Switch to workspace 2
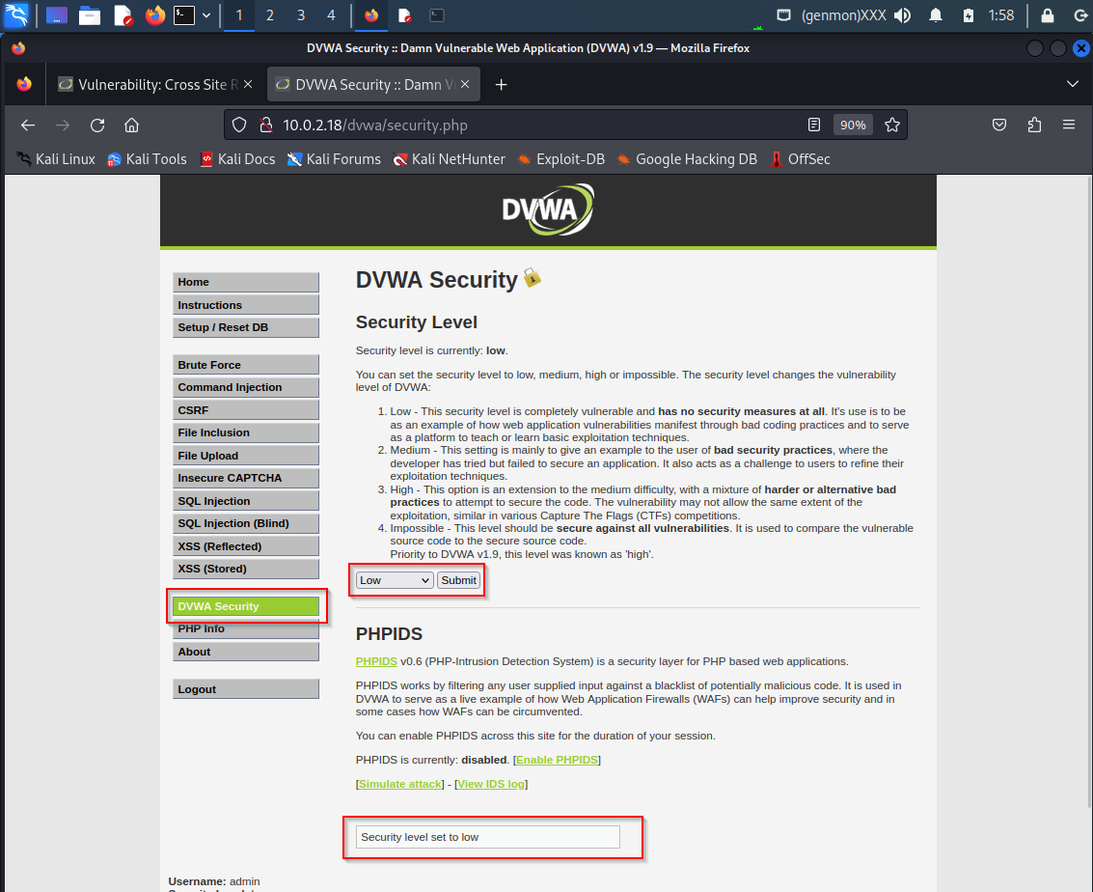This screenshot has width=1093, height=892. 270,15
